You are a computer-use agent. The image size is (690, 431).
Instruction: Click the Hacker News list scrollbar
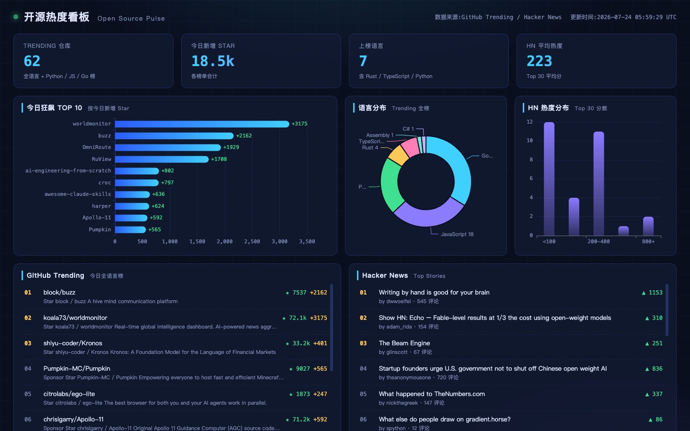coord(667,310)
